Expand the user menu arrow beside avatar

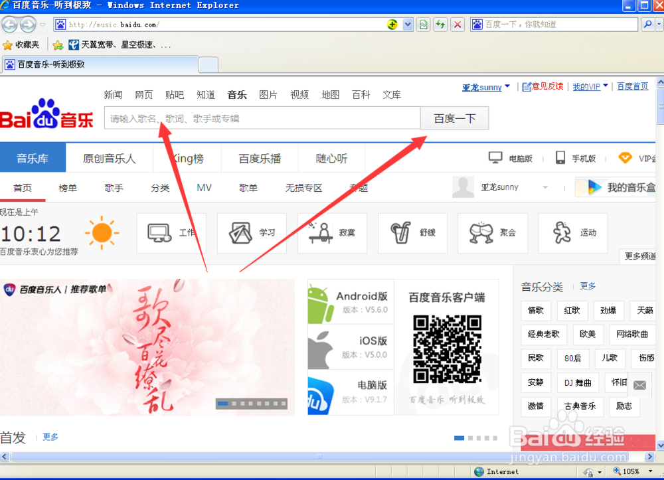tap(545, 187)
